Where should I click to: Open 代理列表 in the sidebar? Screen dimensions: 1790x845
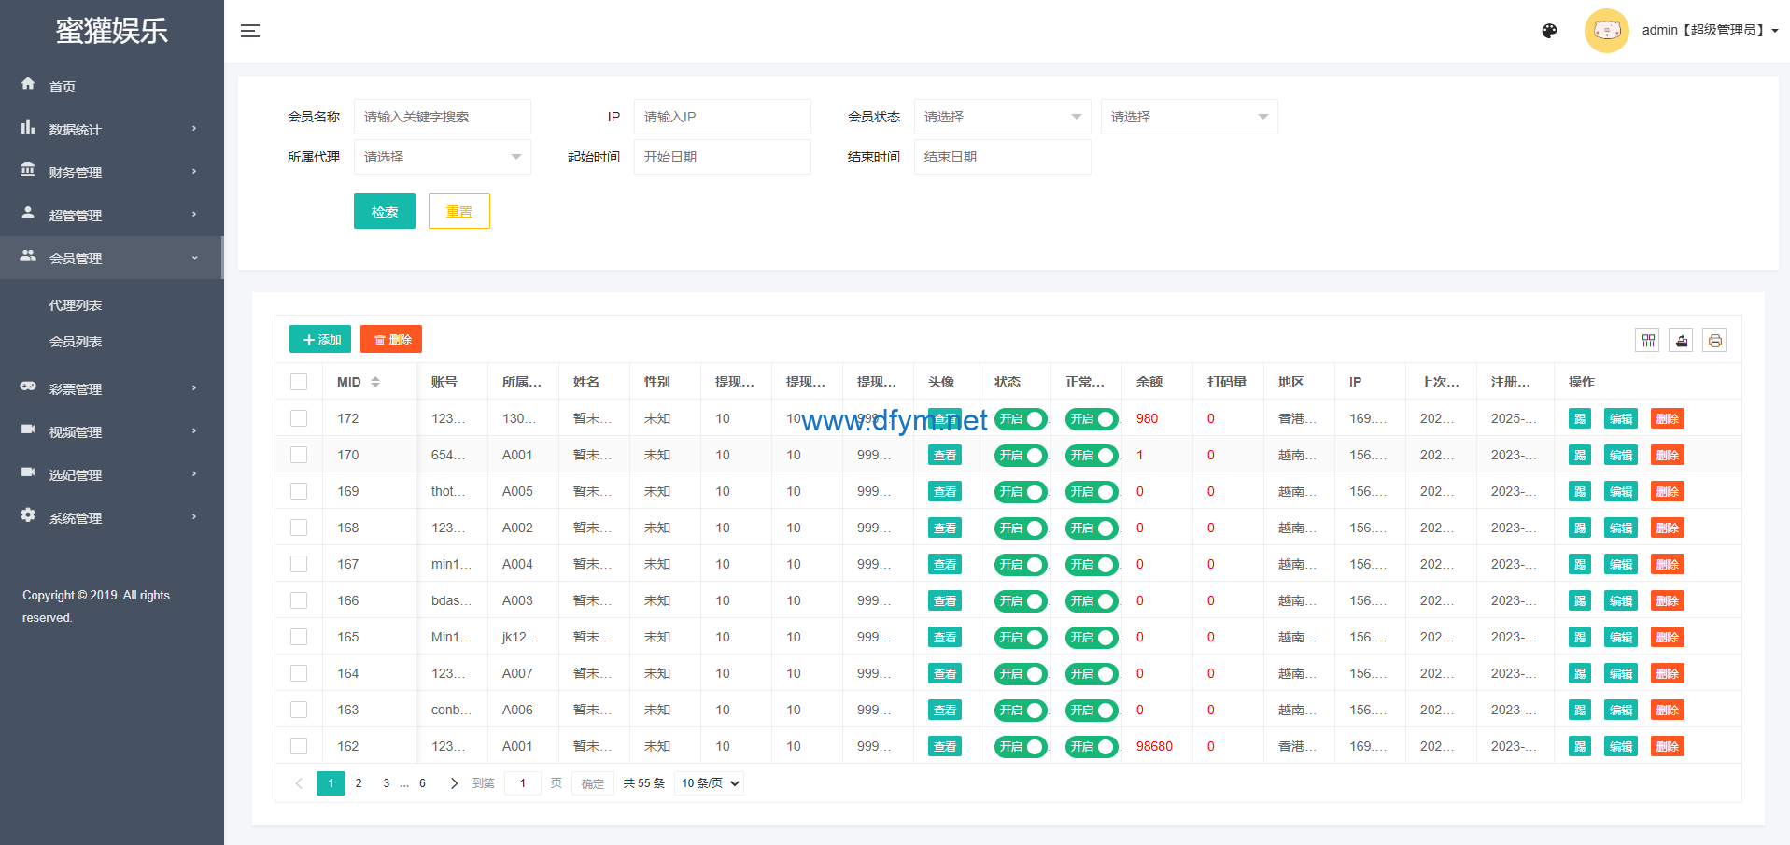[x=76, y=305]
